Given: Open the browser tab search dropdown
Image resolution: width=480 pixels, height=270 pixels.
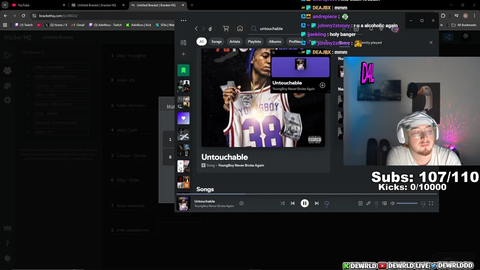Looking at the screenshot, I should (5, 5).
